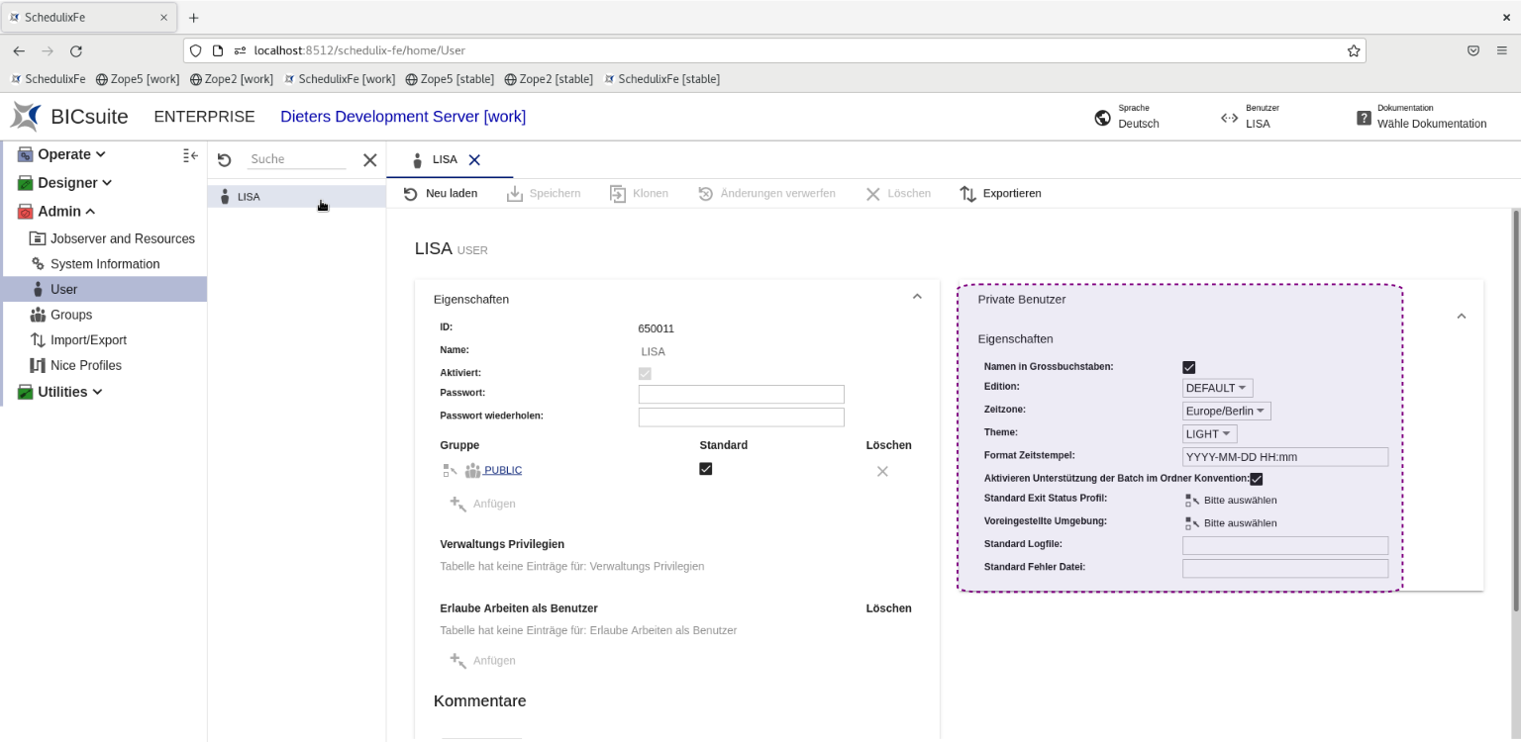
Task: Open the Theme LIGHT dropdown
Action: coord(1209,433)
